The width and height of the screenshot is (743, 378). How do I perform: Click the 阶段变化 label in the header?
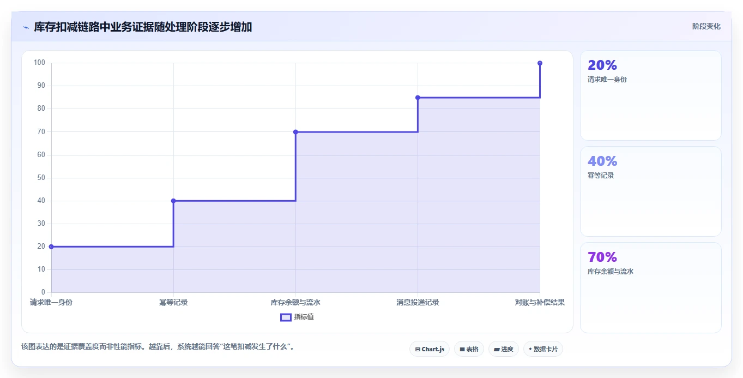point(706,26)
